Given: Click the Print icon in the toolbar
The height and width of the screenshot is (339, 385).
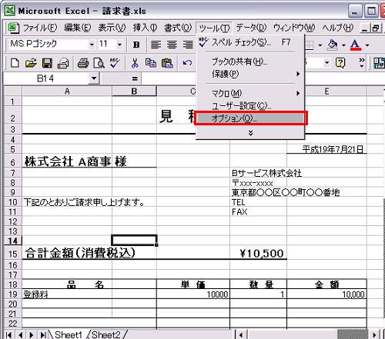Looking at the screenshot, I should [x=82, y=63].
